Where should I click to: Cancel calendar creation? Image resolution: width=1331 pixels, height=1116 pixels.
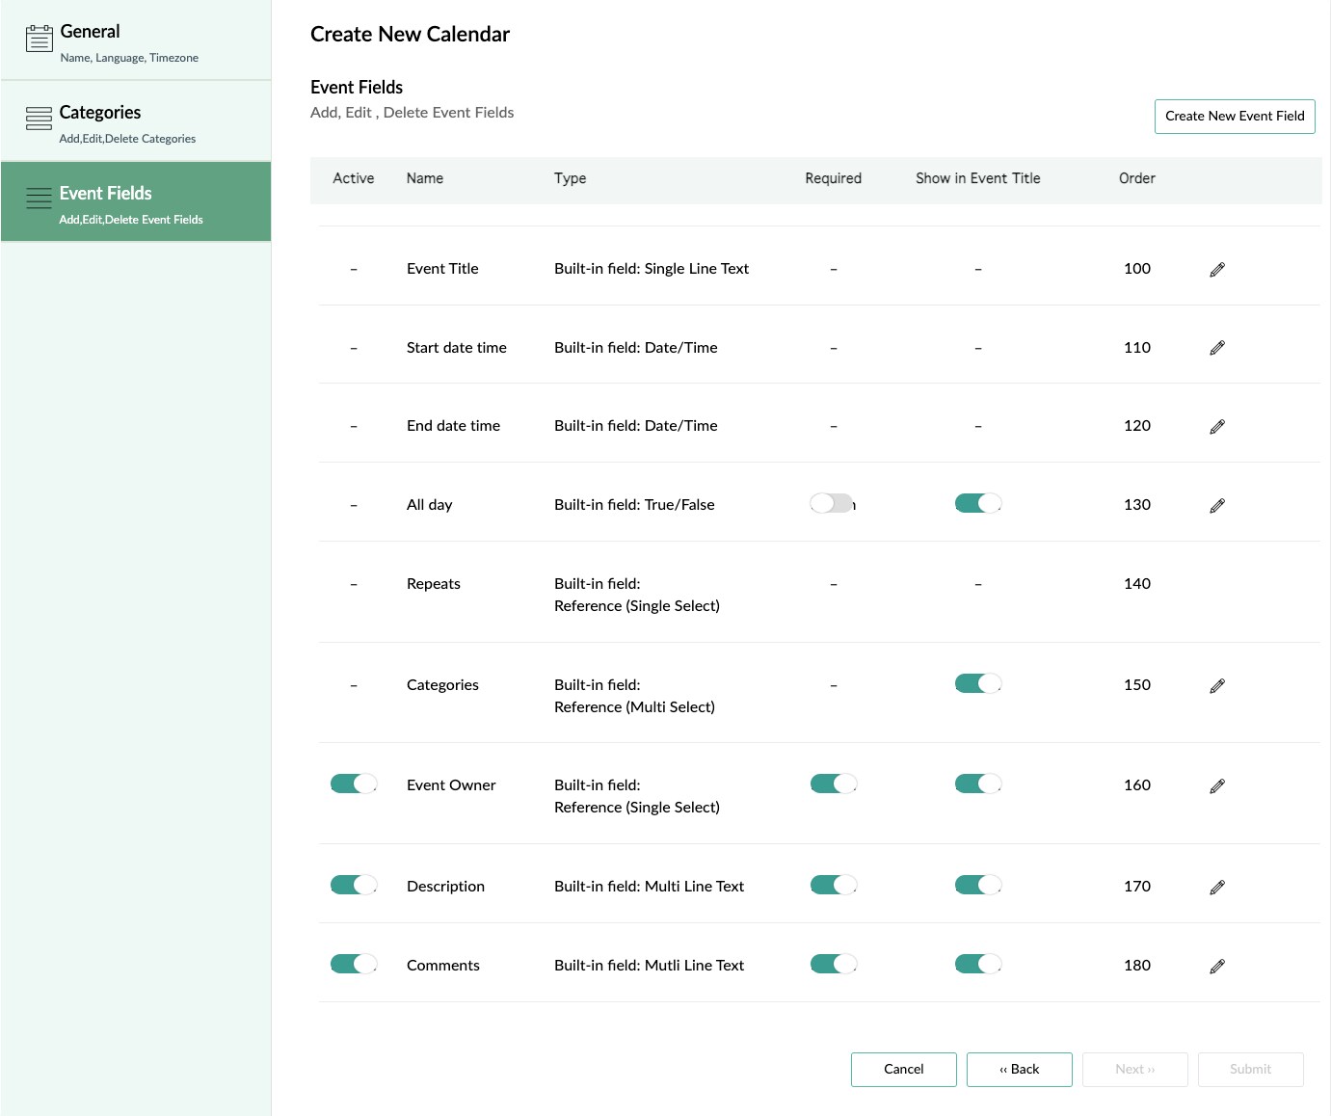click(x=902, y=1069)
